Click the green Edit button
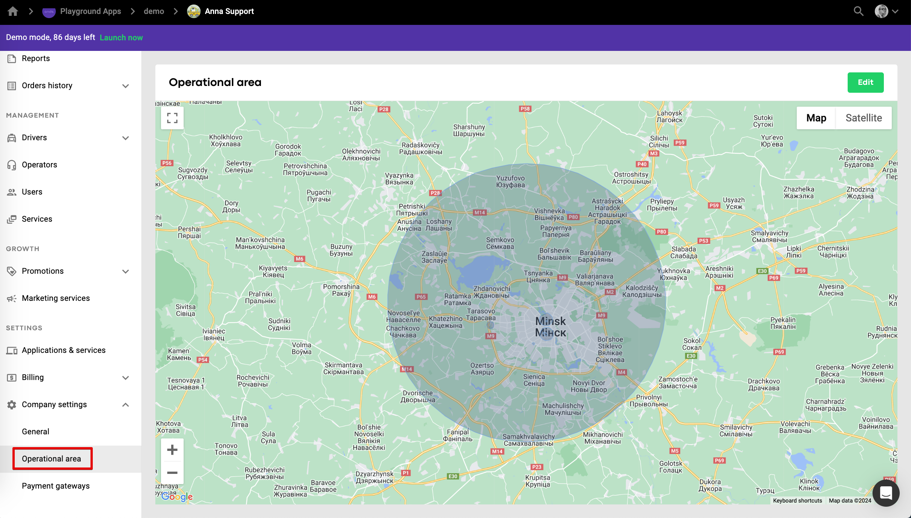Screen dimensions: 911x518 (x=865, y=82)
